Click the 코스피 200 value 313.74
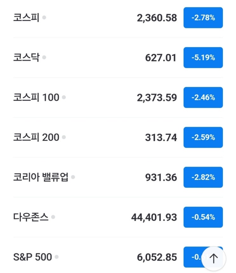Screen dimensions: 236x273 [161, 138]
